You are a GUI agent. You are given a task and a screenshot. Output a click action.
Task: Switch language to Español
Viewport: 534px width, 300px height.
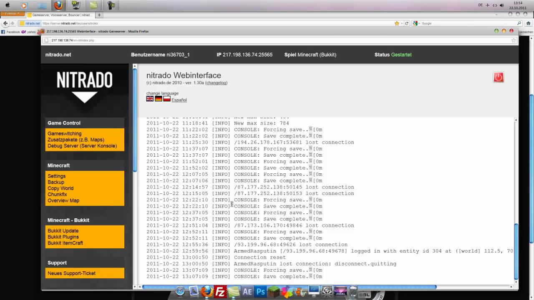point(179,100)
